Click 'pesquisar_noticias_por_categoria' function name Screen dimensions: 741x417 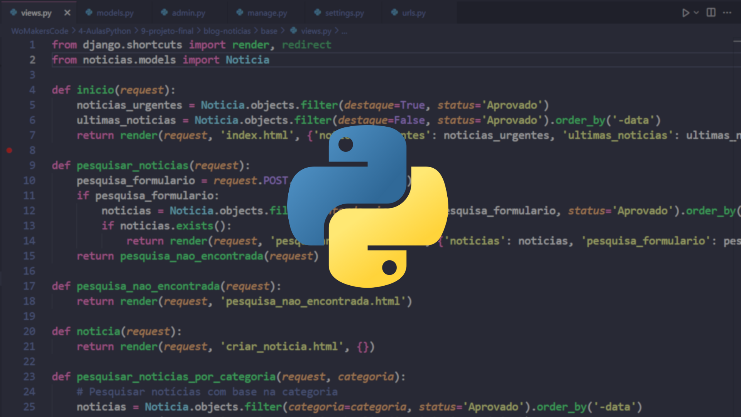176,376
